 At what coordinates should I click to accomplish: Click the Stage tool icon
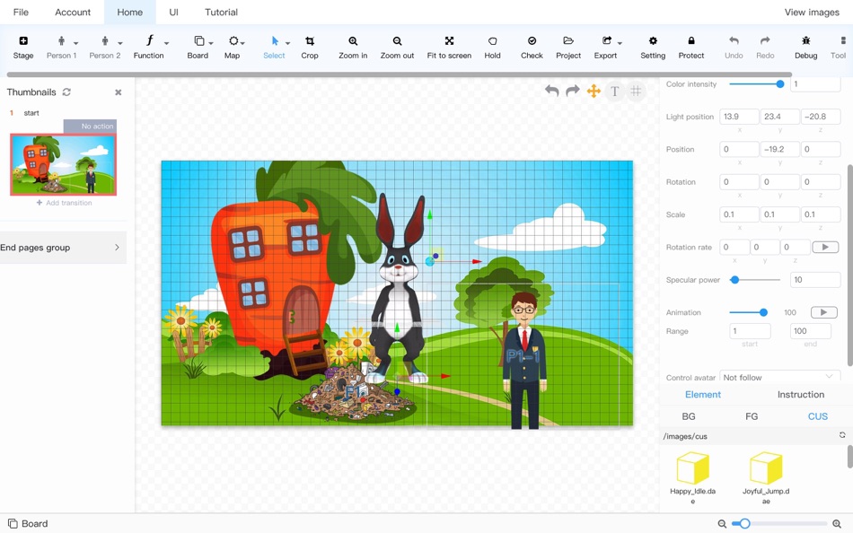click(23, 40)
